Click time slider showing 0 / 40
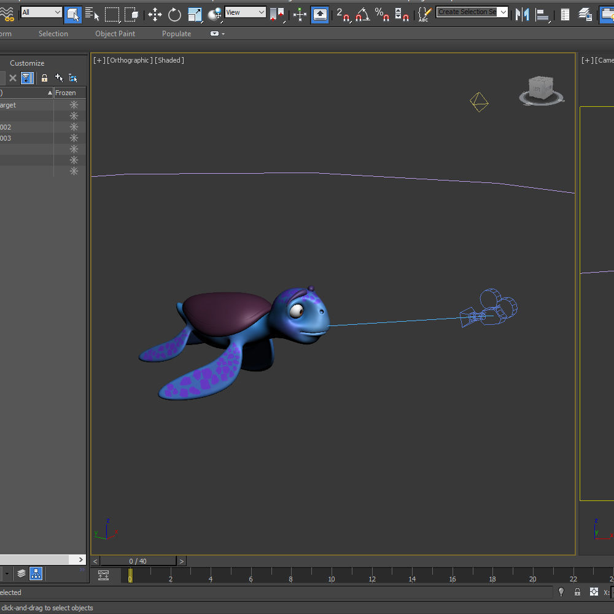The height and width of the screenshot is (614, 614). coord(138,561)
